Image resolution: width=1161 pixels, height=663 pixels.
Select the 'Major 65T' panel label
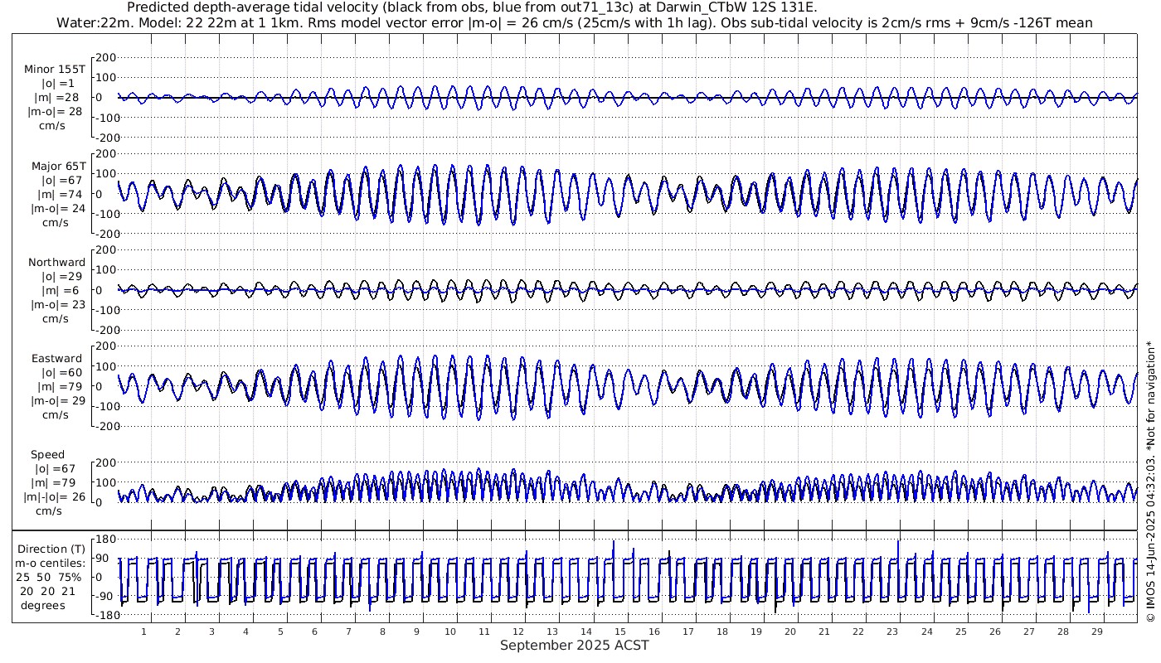tap(58, 167)
